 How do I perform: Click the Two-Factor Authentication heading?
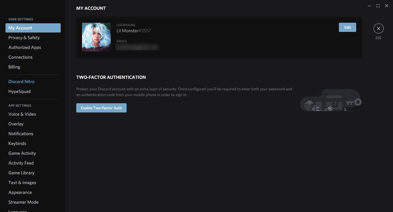click(111, 77)
